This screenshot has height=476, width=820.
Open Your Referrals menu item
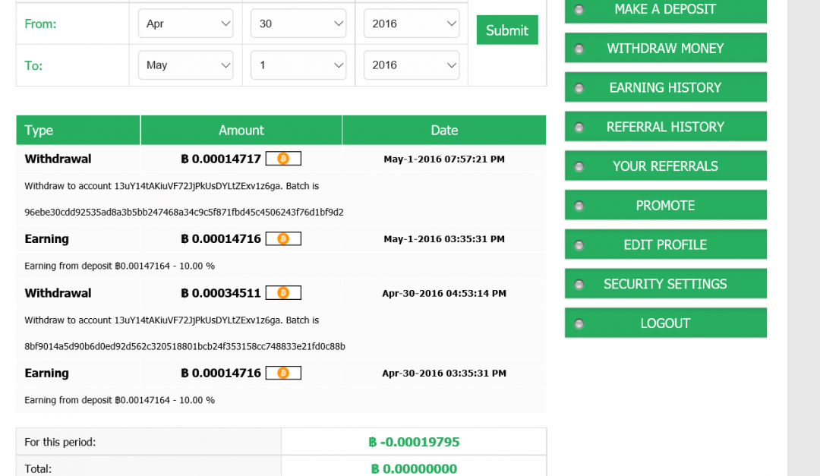coord(665,166)
